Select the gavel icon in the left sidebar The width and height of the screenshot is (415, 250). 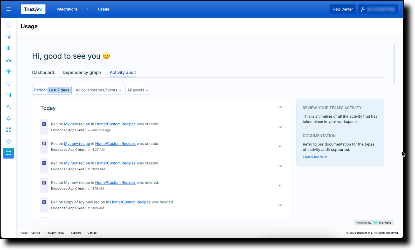point(8,107)
